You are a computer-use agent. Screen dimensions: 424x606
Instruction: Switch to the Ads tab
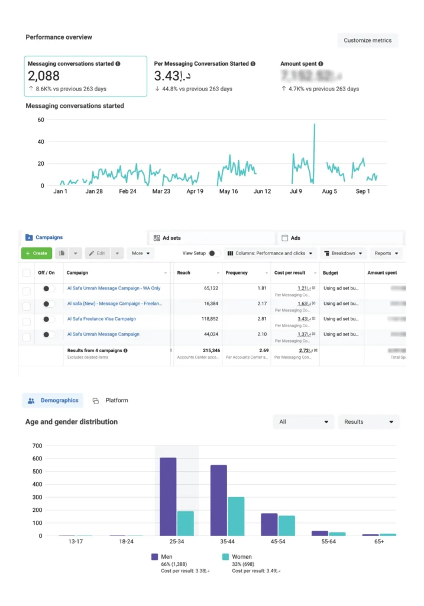tap(296, 238)
